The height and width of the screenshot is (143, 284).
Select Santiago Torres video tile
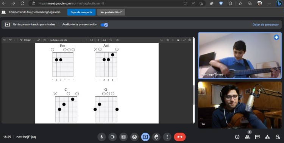coord(240,56)
